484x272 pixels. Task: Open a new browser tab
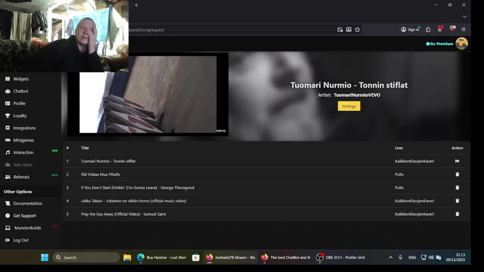(x=136, y=5)
